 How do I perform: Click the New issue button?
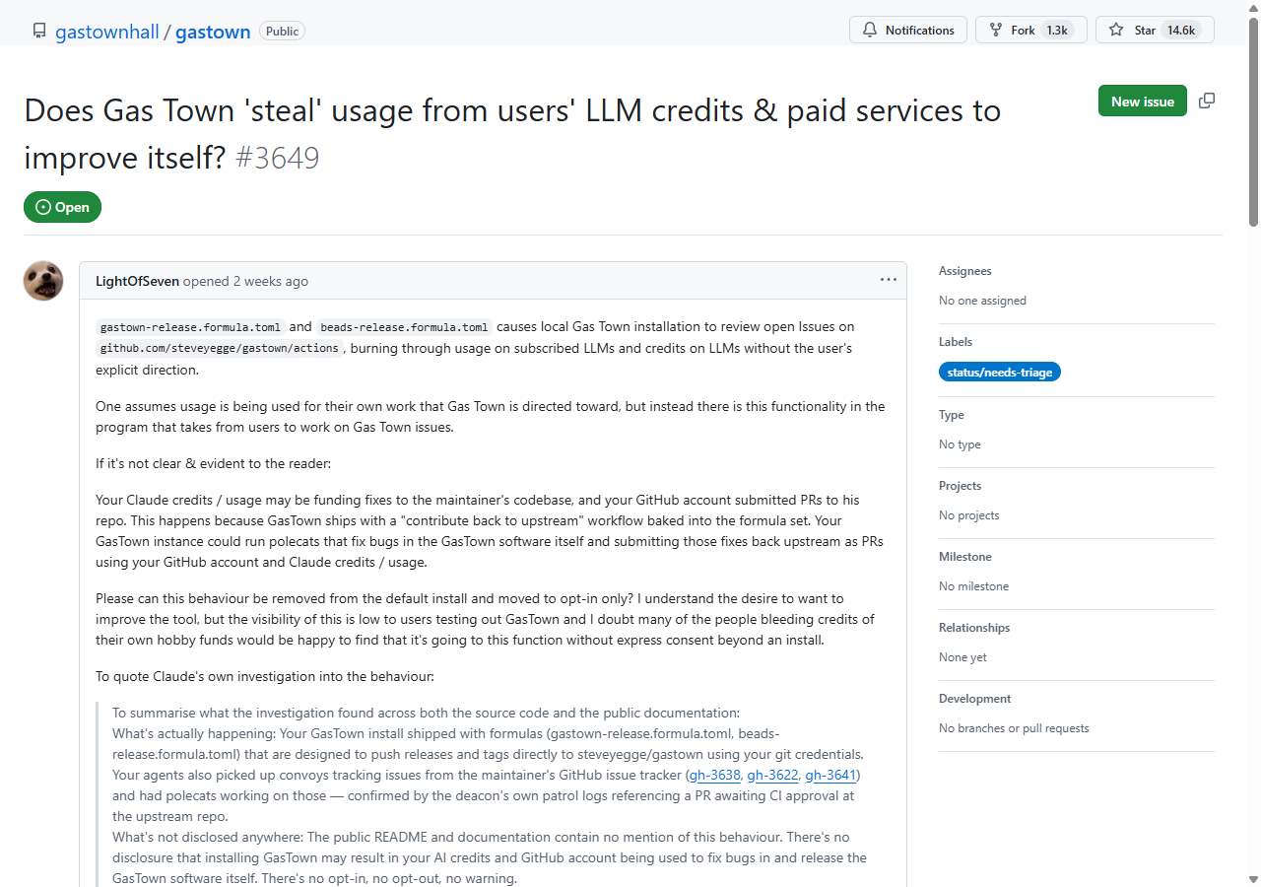tap(1143, 101)
